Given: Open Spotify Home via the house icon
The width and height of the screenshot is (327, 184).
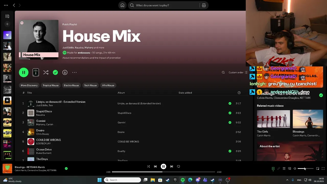Looking at the screenshot, I should (x=122, y=5).
